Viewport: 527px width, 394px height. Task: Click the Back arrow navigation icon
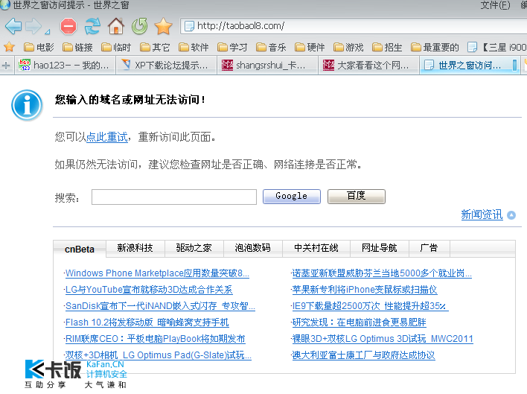14,26
